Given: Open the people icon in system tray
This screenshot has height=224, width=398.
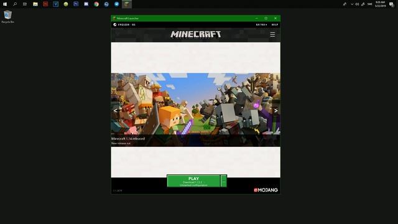Looking at the screenshot, I should point(345,4).
